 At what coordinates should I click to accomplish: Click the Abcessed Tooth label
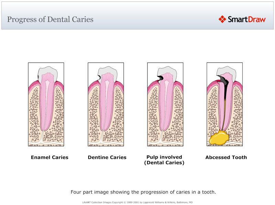click(226, 157)
